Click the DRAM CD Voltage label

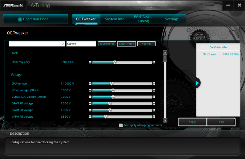[x=22, y=110]
